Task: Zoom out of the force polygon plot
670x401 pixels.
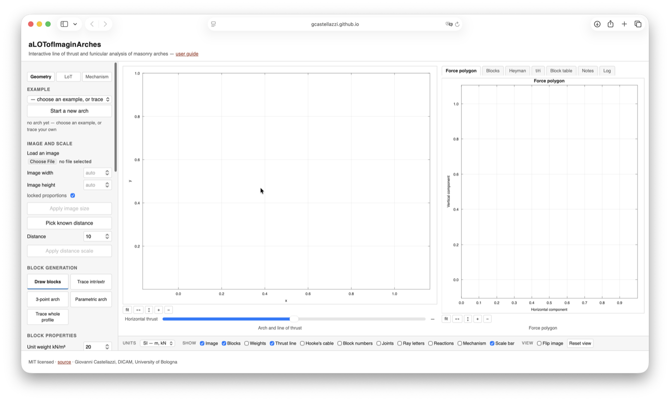Action: coord(487,319)
